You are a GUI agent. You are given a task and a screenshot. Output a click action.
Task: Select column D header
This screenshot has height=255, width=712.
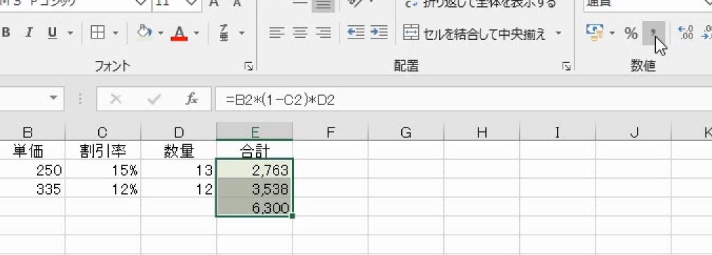point(179,132)
